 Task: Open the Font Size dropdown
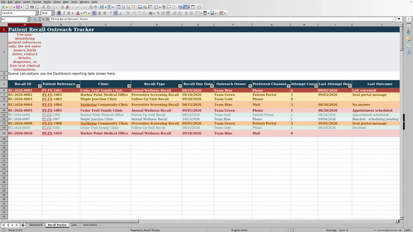click(52, 13)
